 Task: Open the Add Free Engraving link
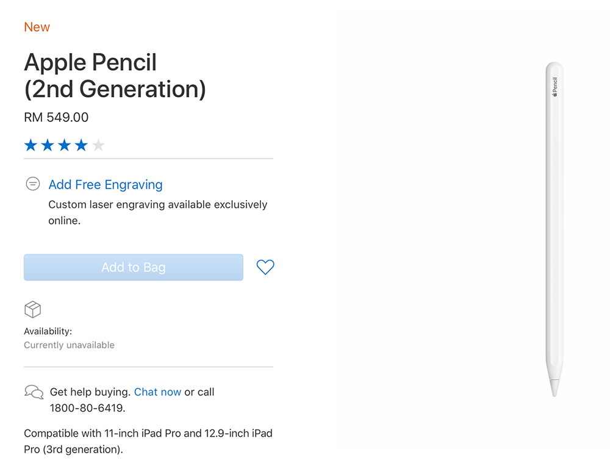(106, 185)
